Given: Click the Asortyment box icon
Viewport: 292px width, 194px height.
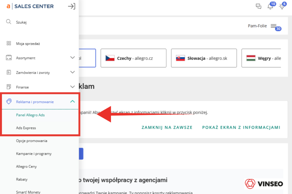Looking at the screenshot, I should [9, 58].
